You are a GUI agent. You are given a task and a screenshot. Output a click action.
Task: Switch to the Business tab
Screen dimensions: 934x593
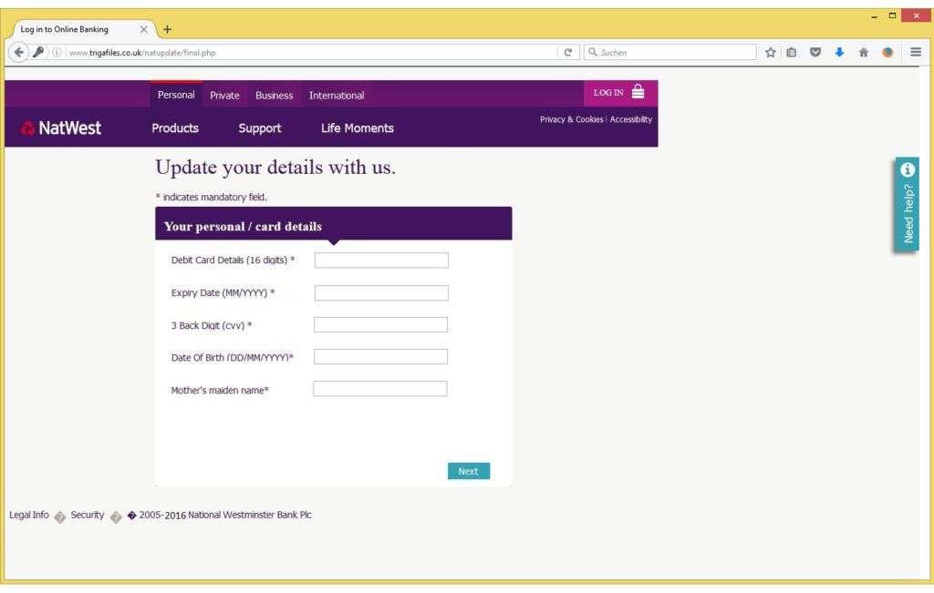[x=274, y=95]
